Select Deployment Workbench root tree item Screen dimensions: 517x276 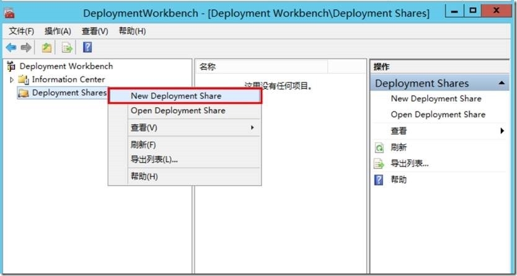click(66, 66)
